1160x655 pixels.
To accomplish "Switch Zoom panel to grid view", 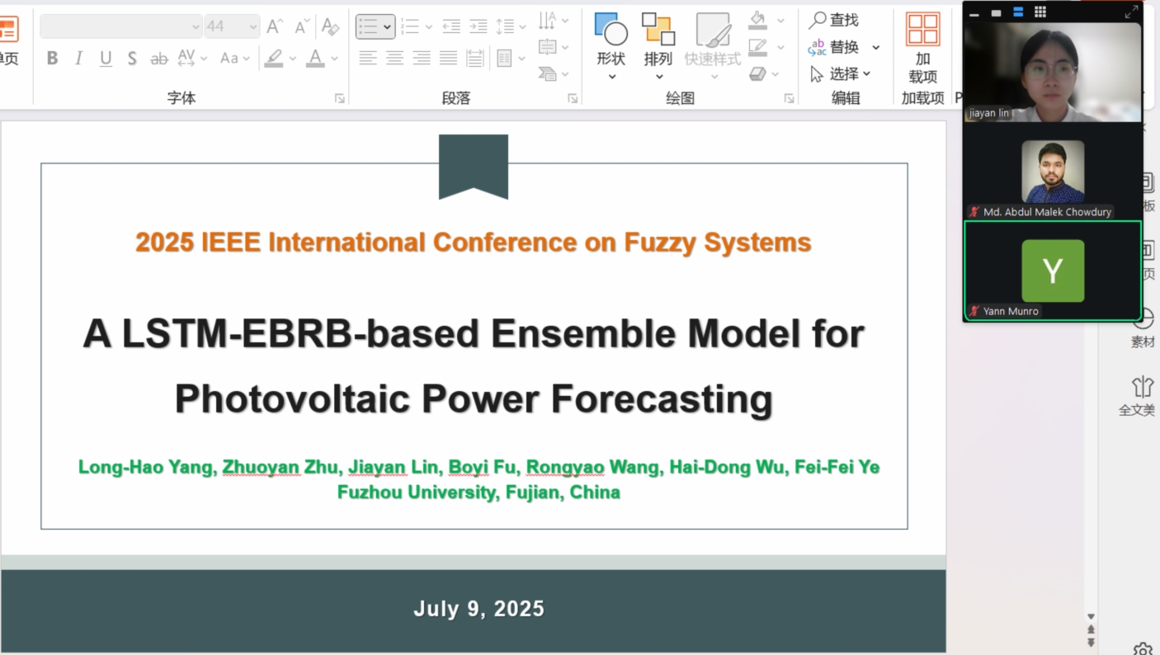I will [x=1040, y=12].
